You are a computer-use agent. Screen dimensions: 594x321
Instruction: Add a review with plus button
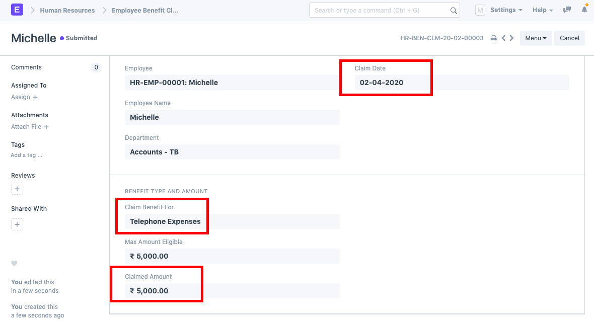[17, 189]
